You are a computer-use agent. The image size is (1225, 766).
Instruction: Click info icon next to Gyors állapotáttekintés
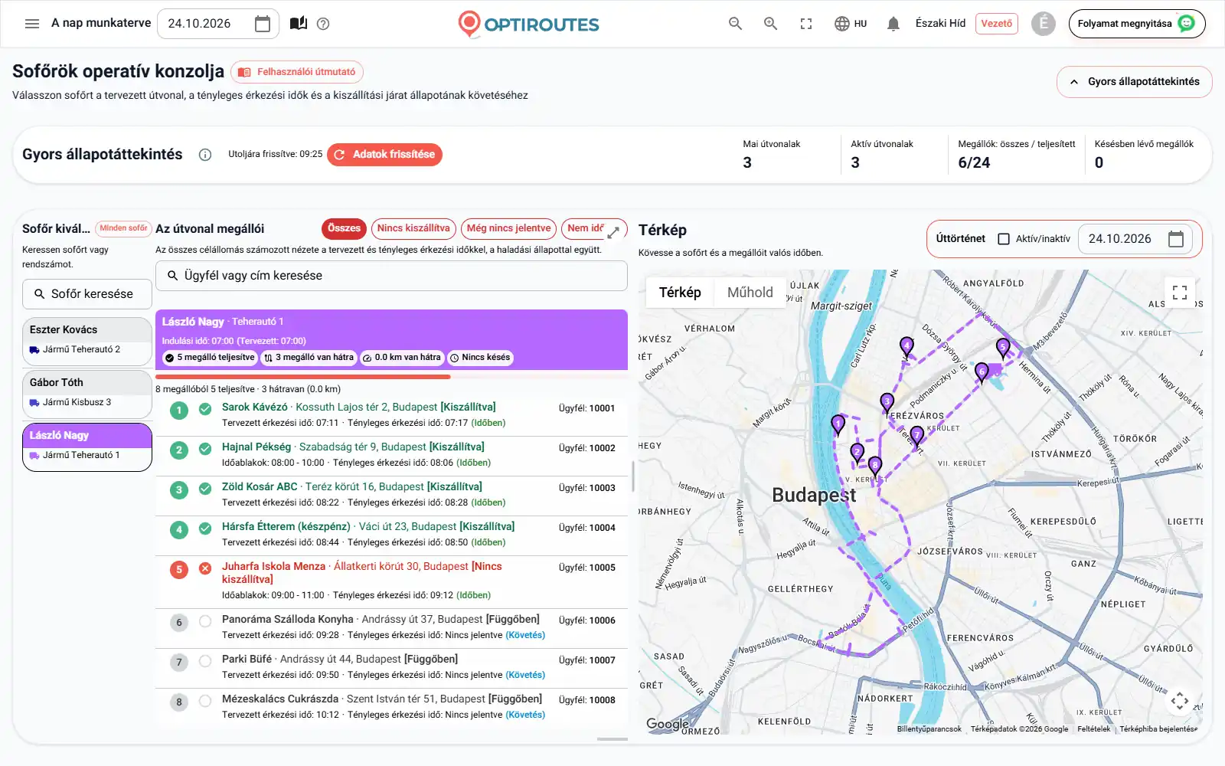point(205,155)
